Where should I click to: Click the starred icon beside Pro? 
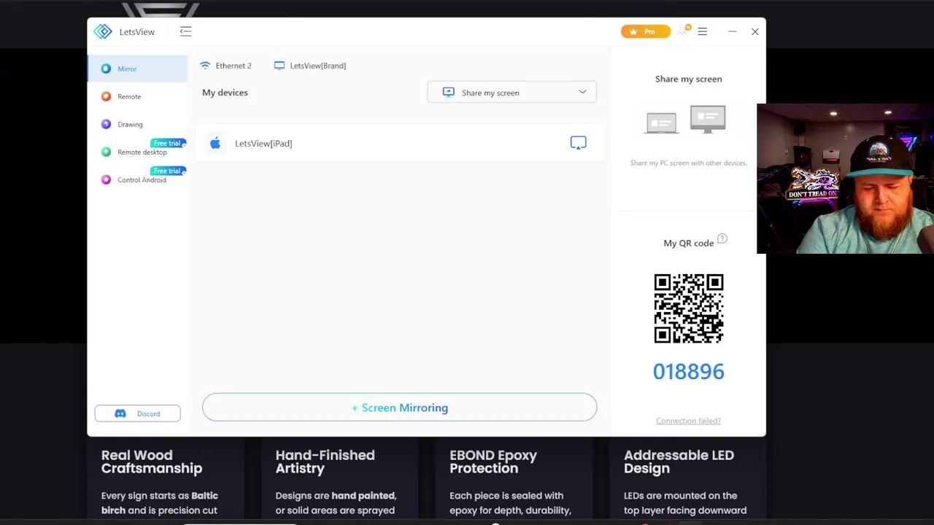(684, 31)
